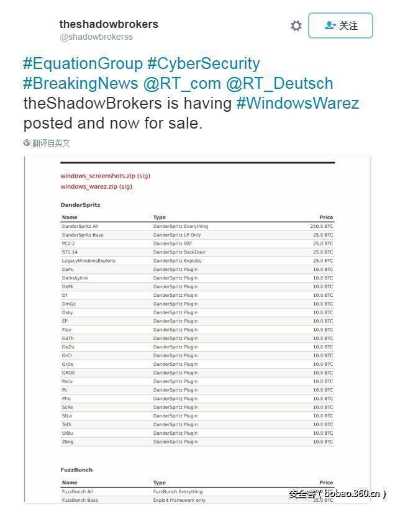Click the LegacyWindowsExploits row name
This screenshot has width=395, height=505.
tap(88, 261)
